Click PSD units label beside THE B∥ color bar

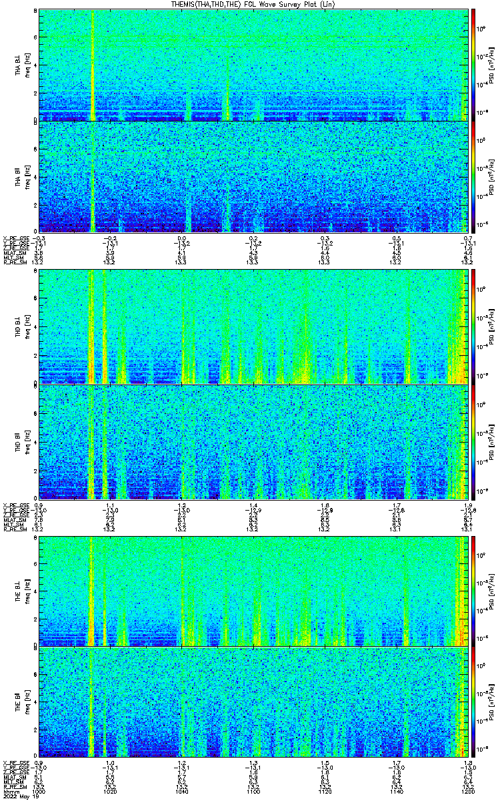[491, 702]
